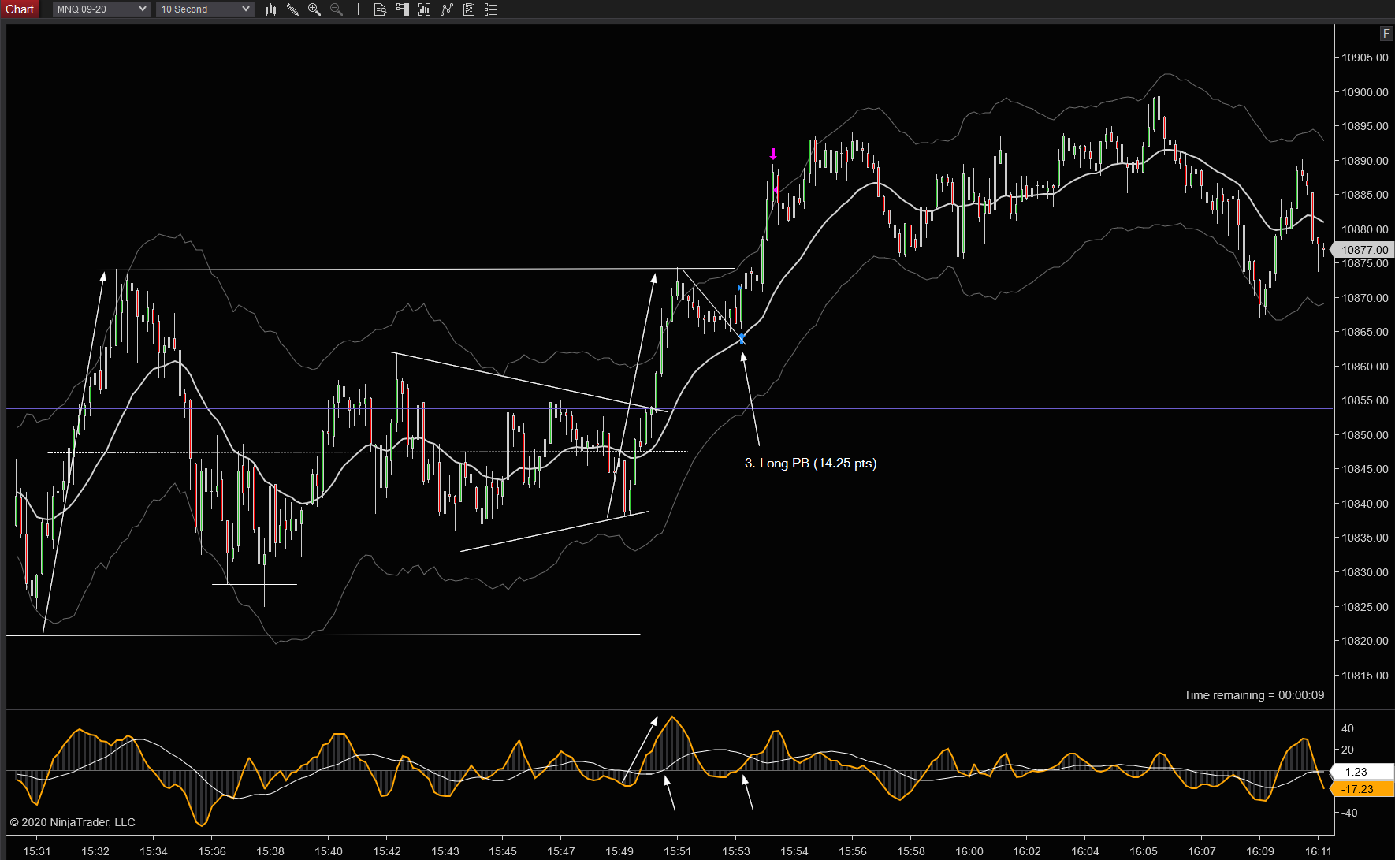Click the 15:38 time axis label
Screen dimensions: 1395x860
(270, 851)
